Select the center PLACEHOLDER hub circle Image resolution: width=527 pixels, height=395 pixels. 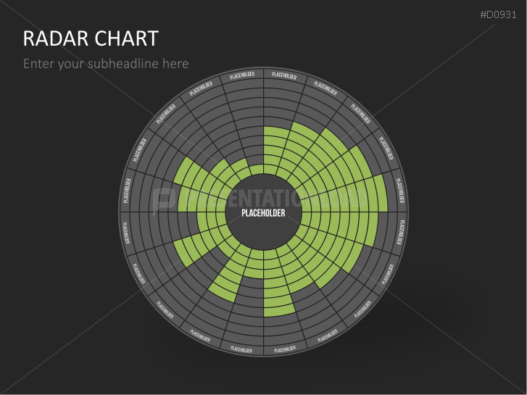point(263,212)
